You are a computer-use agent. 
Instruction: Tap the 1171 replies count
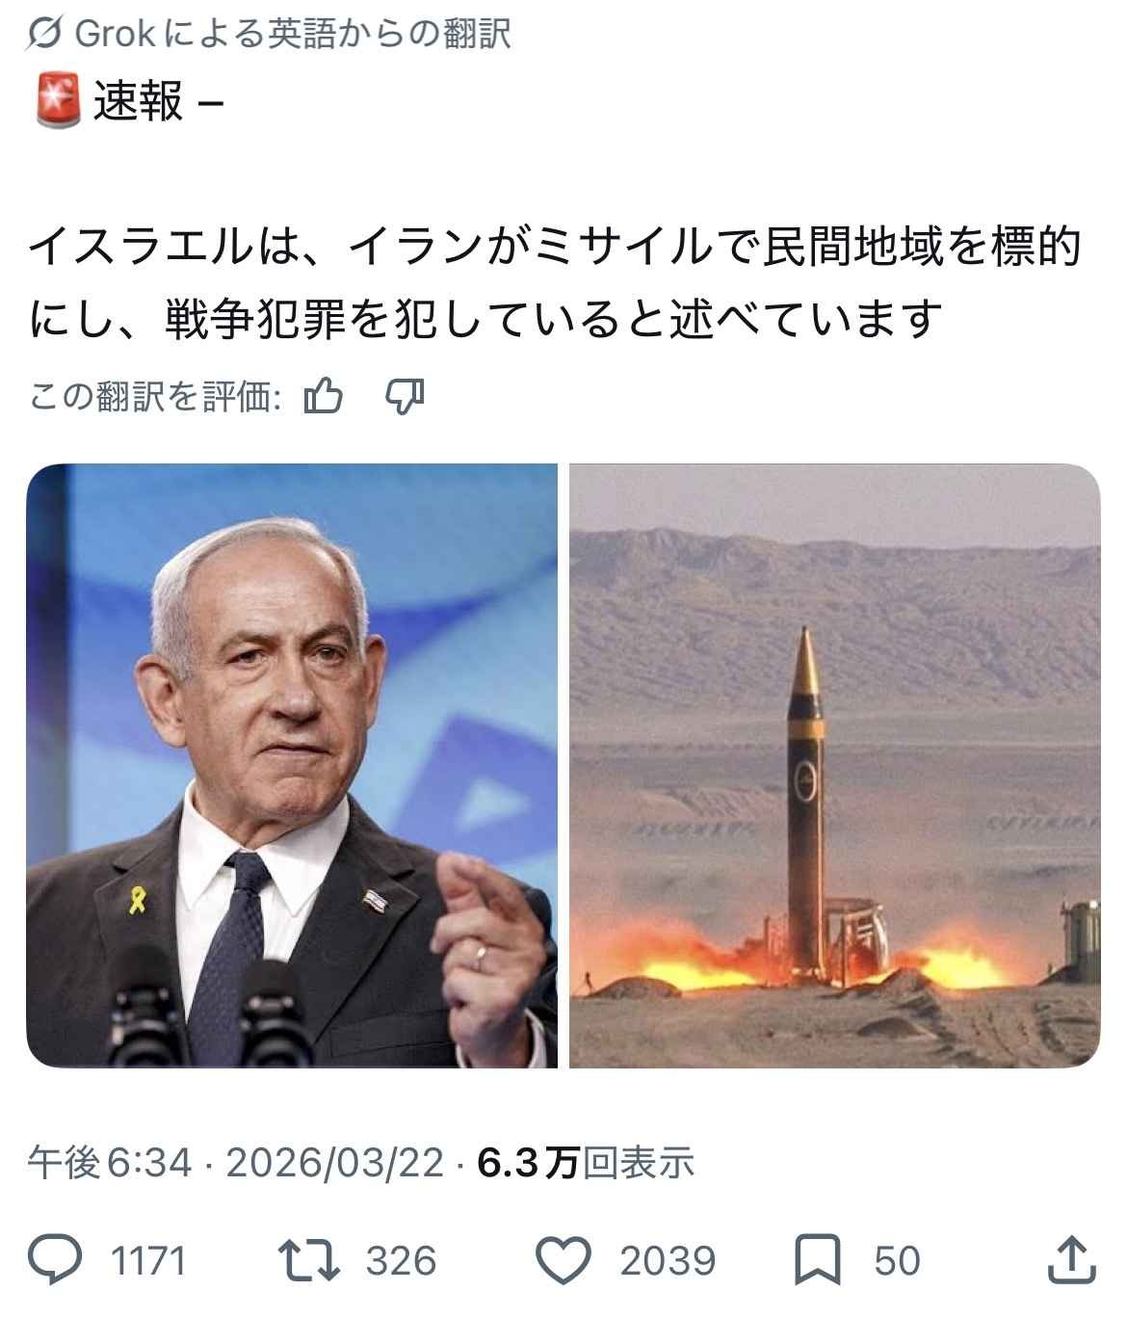tap(147, 1260)
